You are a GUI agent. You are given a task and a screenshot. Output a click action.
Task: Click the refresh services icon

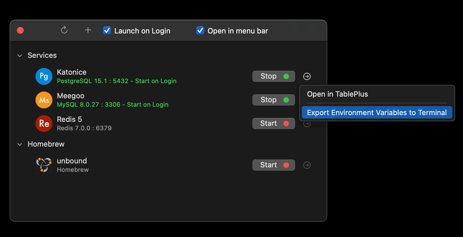point(64,30)
